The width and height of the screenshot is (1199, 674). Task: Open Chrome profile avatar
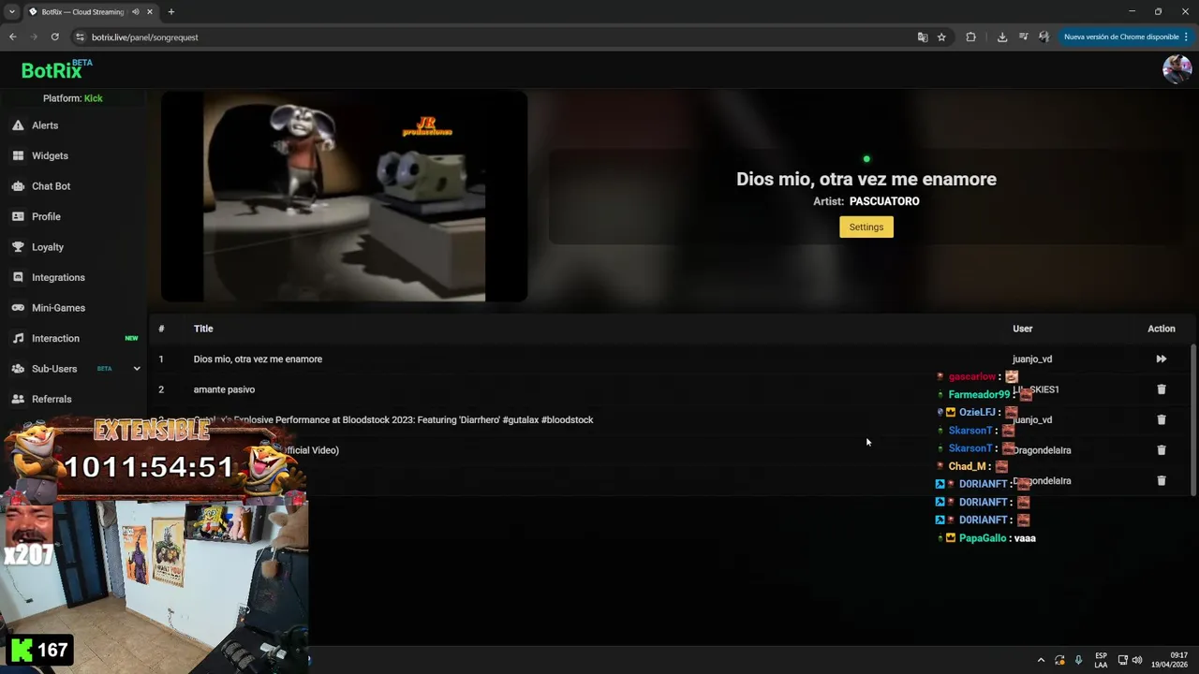pos(1044,37)
